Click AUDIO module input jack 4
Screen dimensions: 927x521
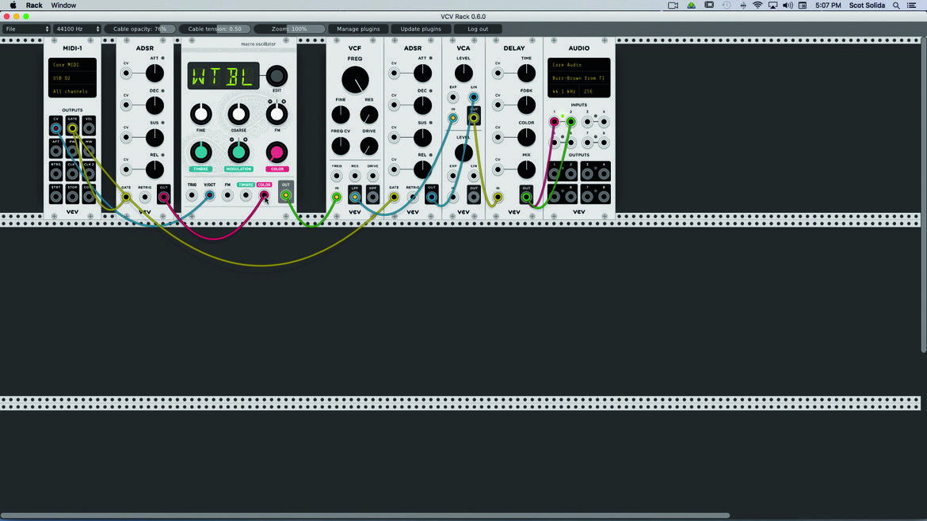coord(604,122)
